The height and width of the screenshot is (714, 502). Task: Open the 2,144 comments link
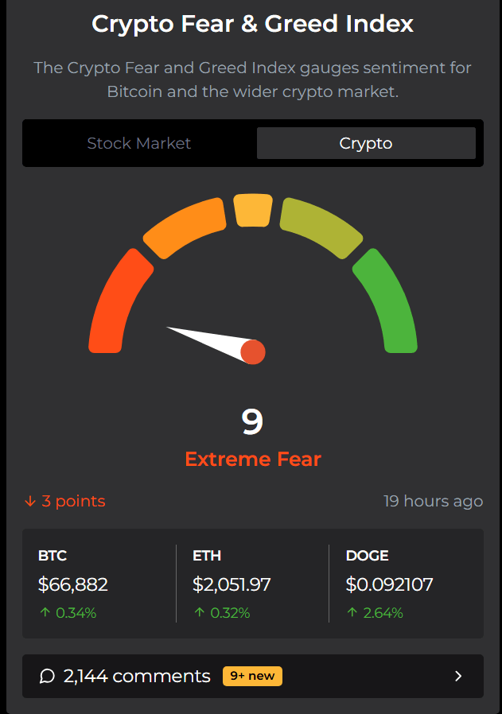pos(137,676)
